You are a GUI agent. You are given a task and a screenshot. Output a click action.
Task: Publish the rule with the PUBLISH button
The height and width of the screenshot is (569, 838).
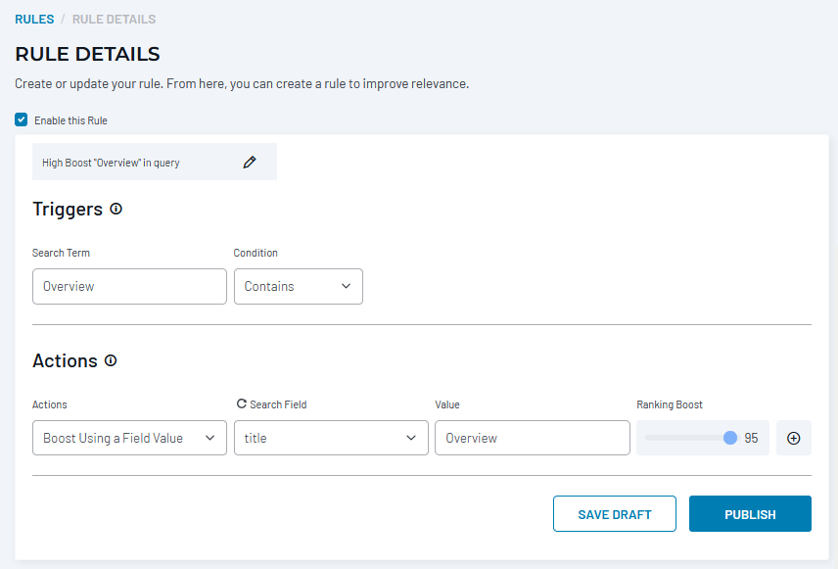pyautogui.click(x=750, y=514)
